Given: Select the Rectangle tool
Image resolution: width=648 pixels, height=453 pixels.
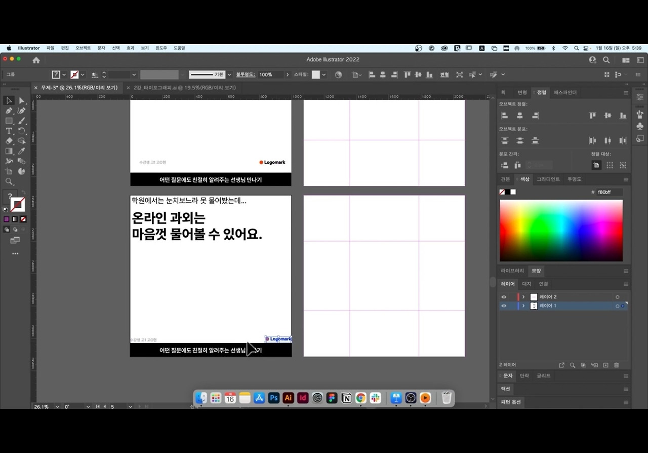Looking at the screenshot, I should click(9, 121).
